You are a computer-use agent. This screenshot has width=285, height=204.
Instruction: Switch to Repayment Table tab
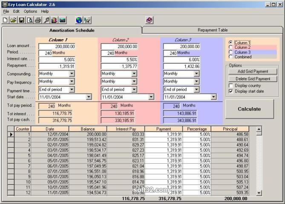(213, 30)
